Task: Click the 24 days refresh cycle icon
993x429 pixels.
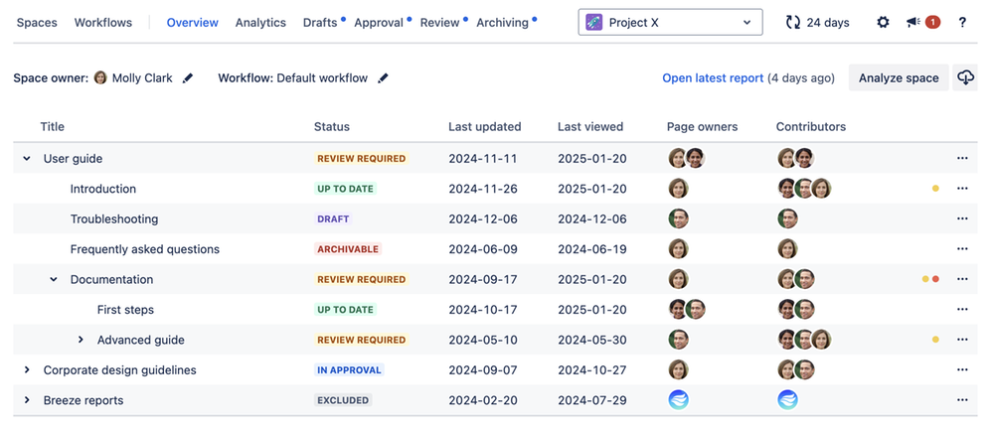Action: coord(793,22)
